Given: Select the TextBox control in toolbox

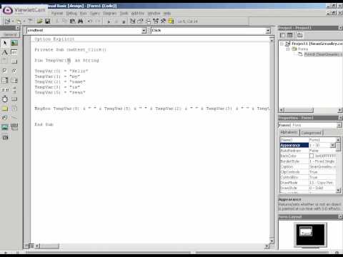Looking at the screenshot, I should (14, 52).
